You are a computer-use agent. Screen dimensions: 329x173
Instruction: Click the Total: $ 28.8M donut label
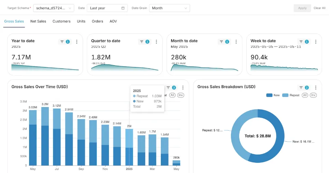[x=258, y=136]
